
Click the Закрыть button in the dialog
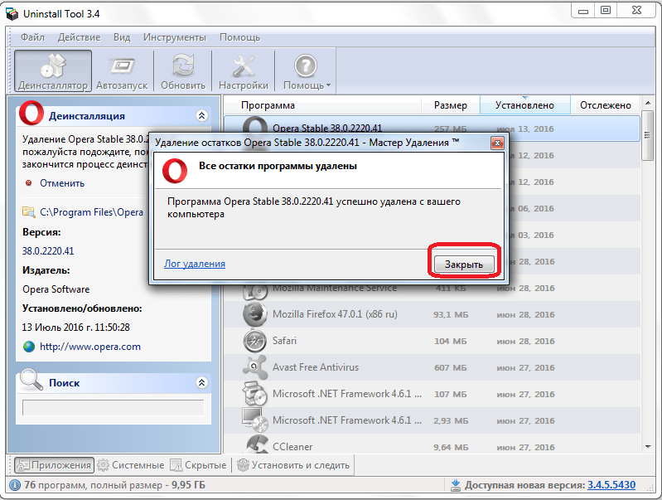(464, 265)
